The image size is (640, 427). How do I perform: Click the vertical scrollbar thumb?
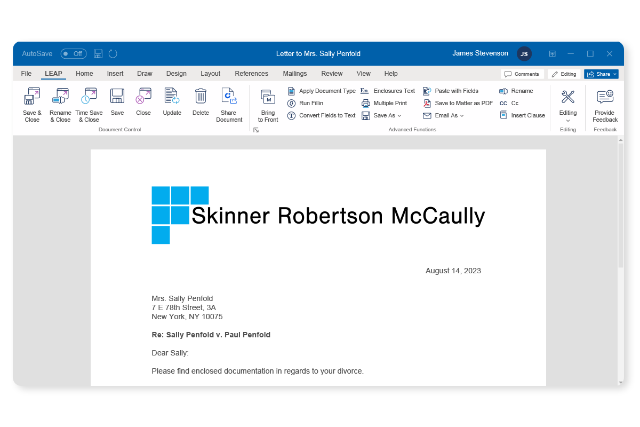pyautogui.click(x=620, y=205)
